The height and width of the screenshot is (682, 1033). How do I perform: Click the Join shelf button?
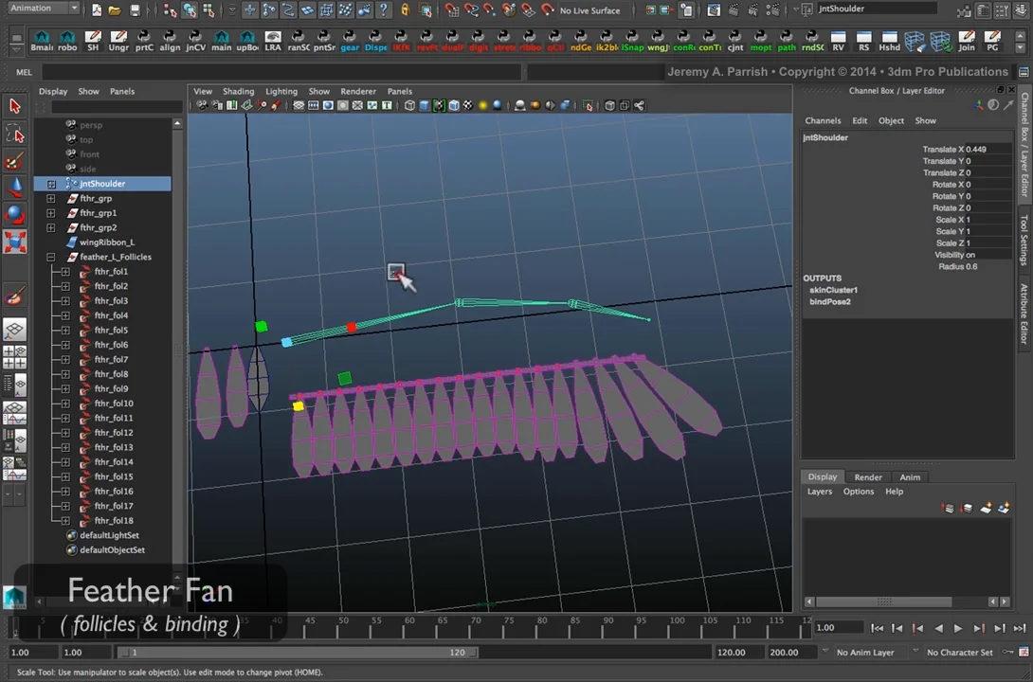967,41
